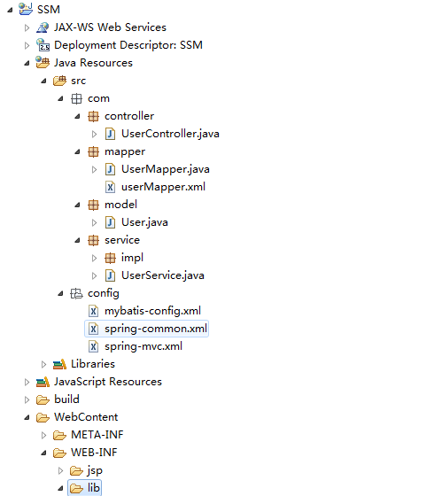Image resolution: width=442 pixels, height=496 pixels.
Task: Click the Java Resources folder icon
Action: coord(43,63)
